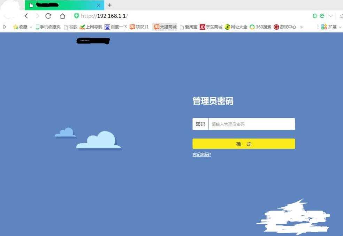Click the 忘记密码? link
This screenshot has height=236, width=343.
202,155
